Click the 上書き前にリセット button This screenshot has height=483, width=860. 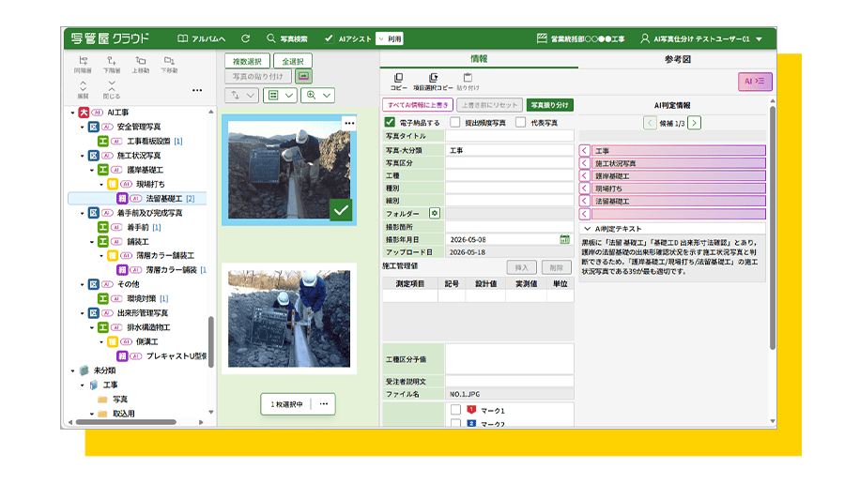tap(489, 105)
